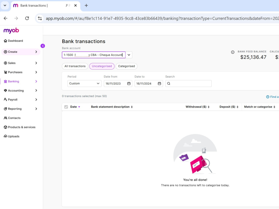Open the tab search dropdown arrow
The height and width of the screenshot is (209, 279).
tap(5, 5)
